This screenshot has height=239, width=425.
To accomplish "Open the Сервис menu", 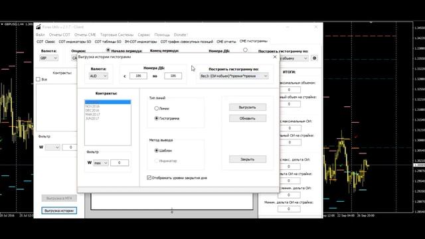I will (143, 35).
